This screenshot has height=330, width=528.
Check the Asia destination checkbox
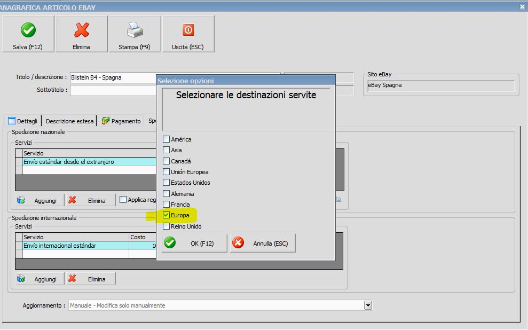click(x=167, y=150)
